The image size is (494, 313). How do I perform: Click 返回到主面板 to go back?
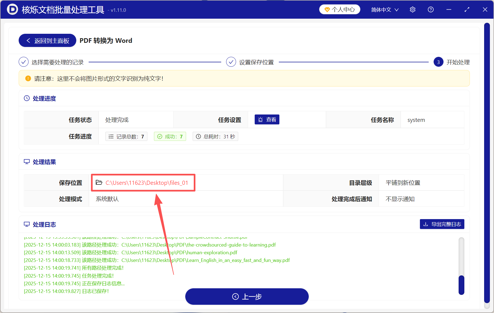pyautogui.click(x=47, y=40)
